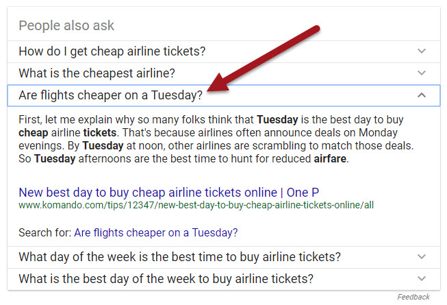Open question 'What is the best day of the week'
The width and height of the screenshot is (447, 305).
[x=166, y=278]
